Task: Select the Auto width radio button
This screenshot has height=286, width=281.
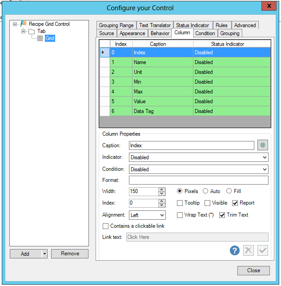Action: tap(205, 191)
